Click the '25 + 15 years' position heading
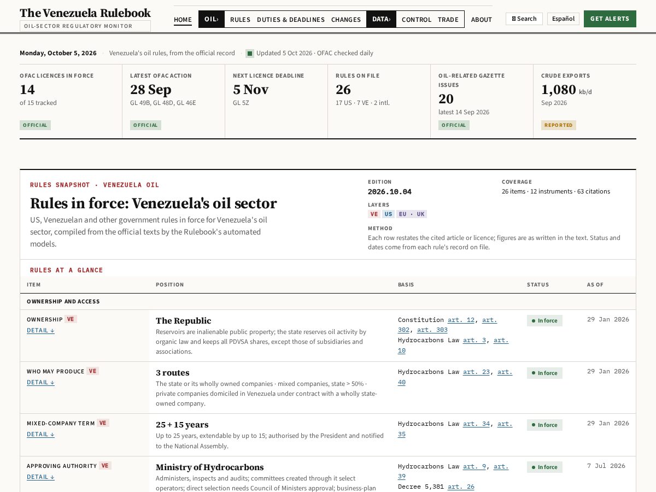The height and width of the screenshot is (492, 656). tap(182, 425)
